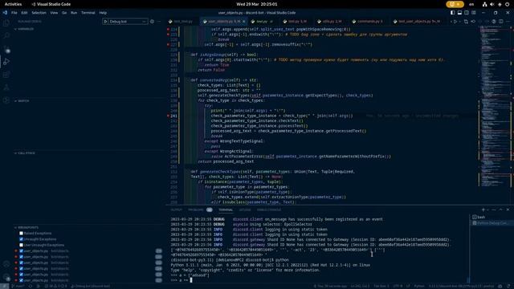Screen dimensions: 514x289
Task: Open the Run and Debug view in the activity bar
Action: (x=6, y=62)
